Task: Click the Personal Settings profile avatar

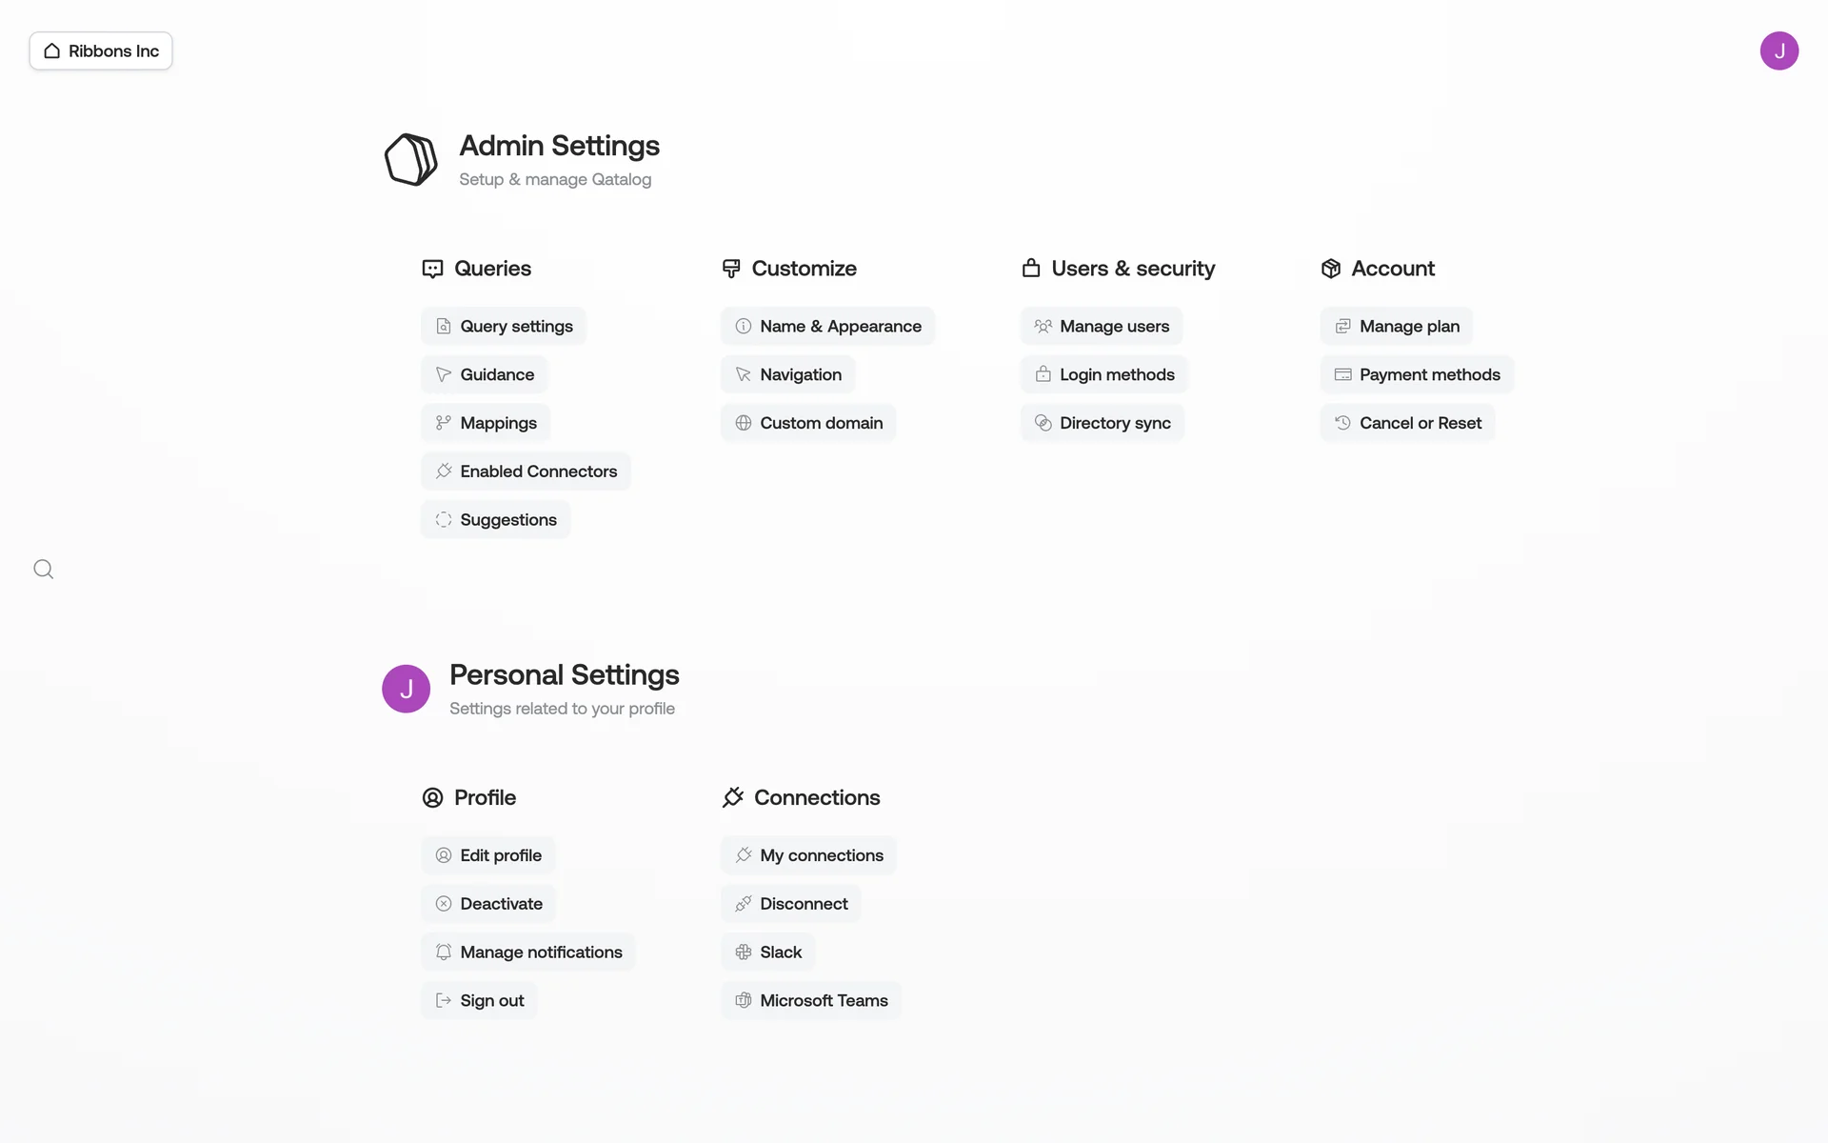Action: 407,689
